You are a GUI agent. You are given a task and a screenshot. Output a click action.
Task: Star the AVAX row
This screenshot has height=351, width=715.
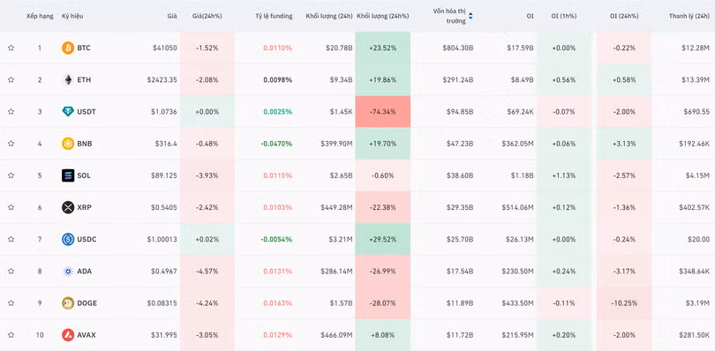pos(11,335)
